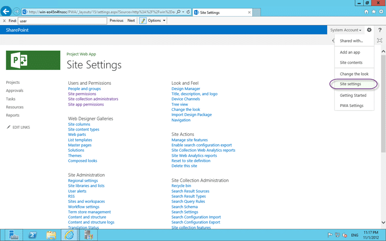Open Site collection administrators link
Image resolution: width=386 pixels, height=241 pixels.
pyautogui.click(x=93, y=99)
